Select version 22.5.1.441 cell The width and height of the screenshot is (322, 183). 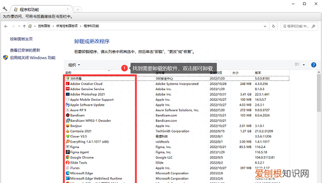[x=262, y=94]
